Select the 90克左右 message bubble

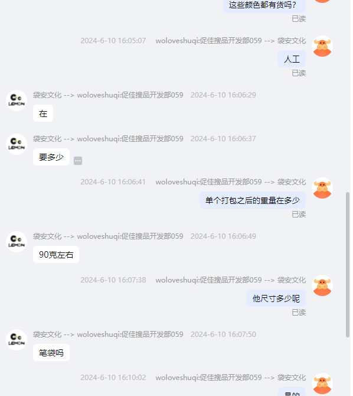coord(56,254)
